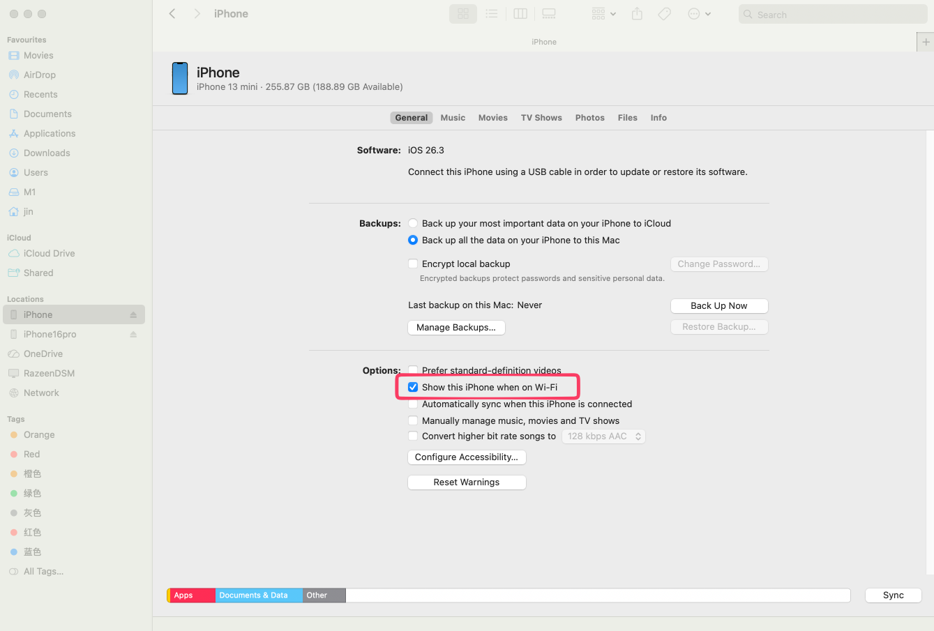Open the 128 kbps AAC dropdown
Image resolution: width=934 pixels, height=631 pixels.
coord(603,436)
